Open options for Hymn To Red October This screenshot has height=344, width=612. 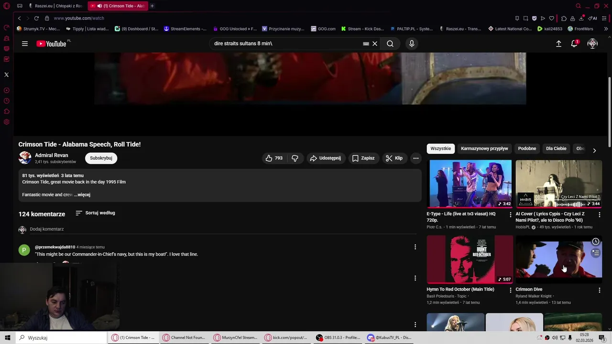coord(511,290)
